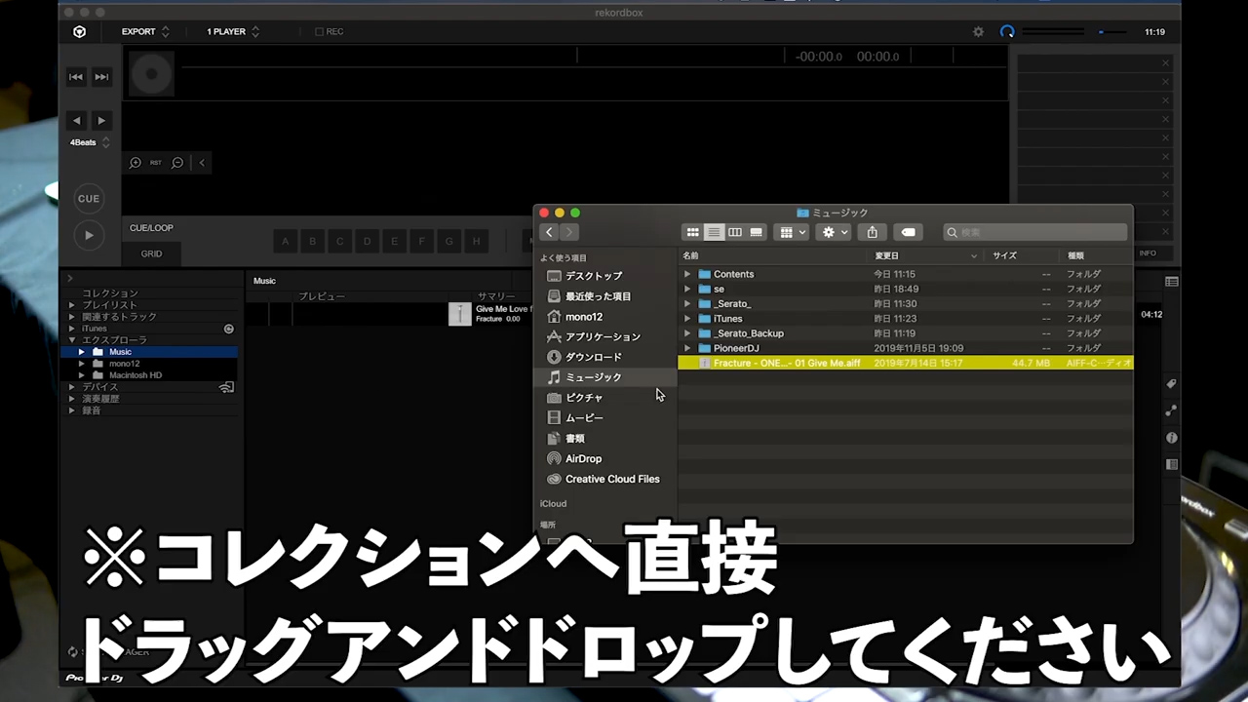
Task: Open Creative Cloud Files in Finder sidebar
Action: 612,479
